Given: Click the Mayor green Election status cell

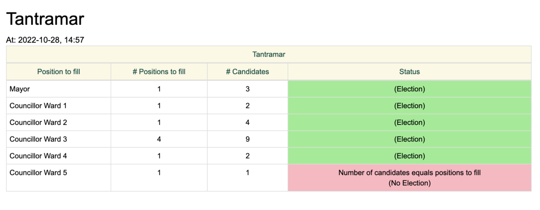Looking at the screenshot, I should (x=410, y=89).
